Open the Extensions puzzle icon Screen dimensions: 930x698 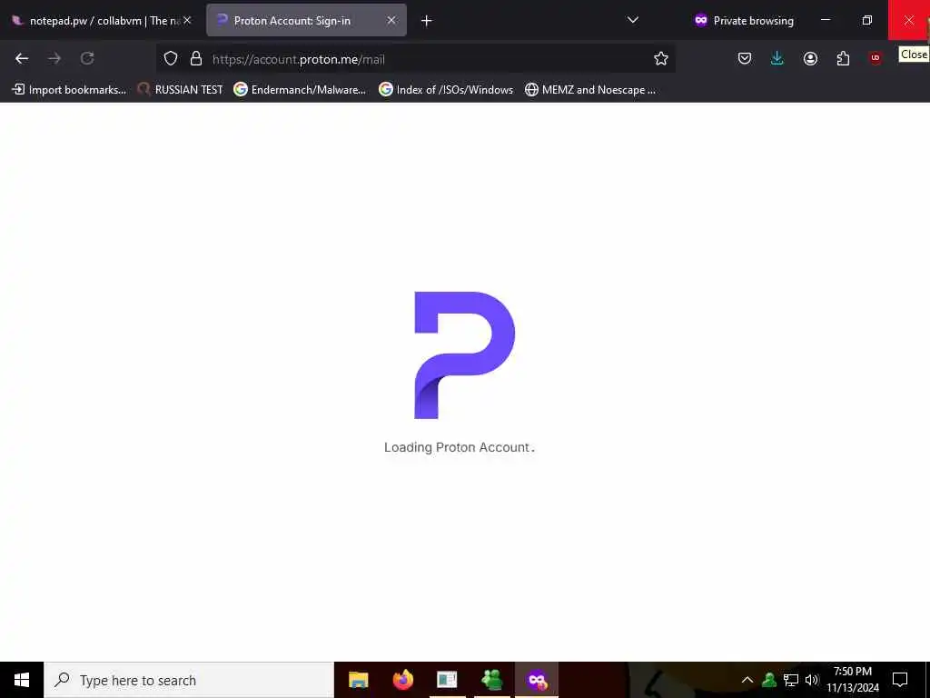coord(843,58)
